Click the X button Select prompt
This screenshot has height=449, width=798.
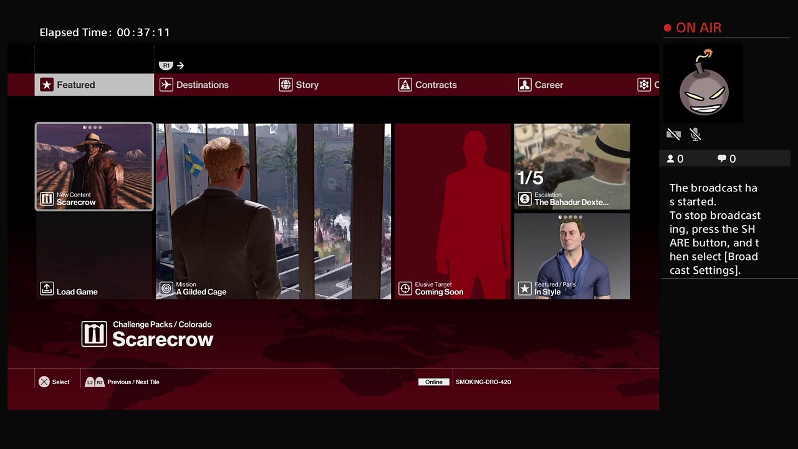tap(54, 382)
